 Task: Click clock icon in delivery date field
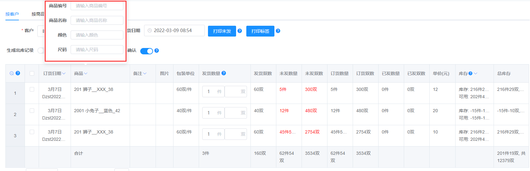pos(150,31)
